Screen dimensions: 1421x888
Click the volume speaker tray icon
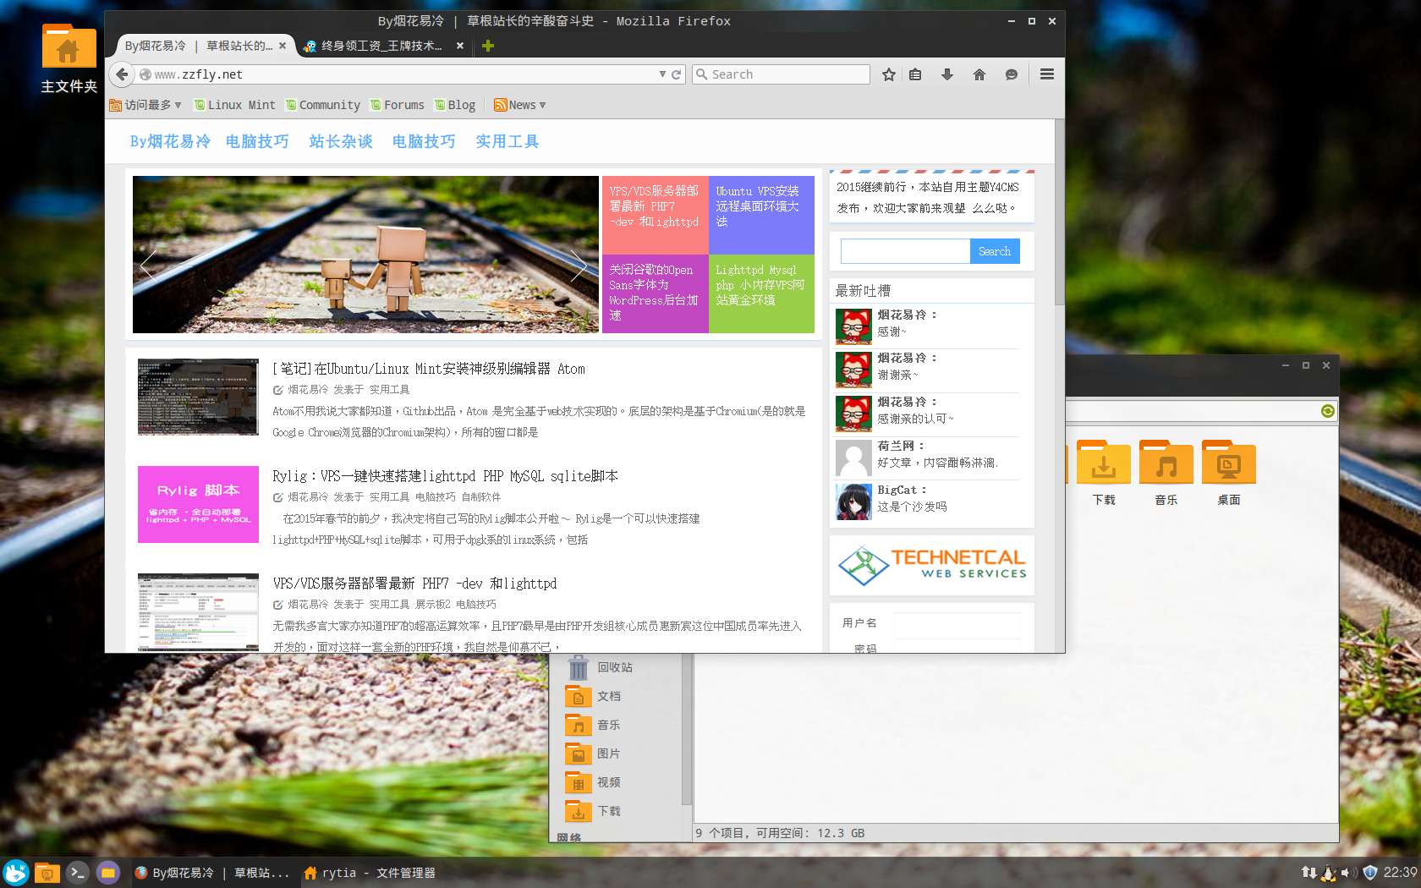coord(1350,872)
